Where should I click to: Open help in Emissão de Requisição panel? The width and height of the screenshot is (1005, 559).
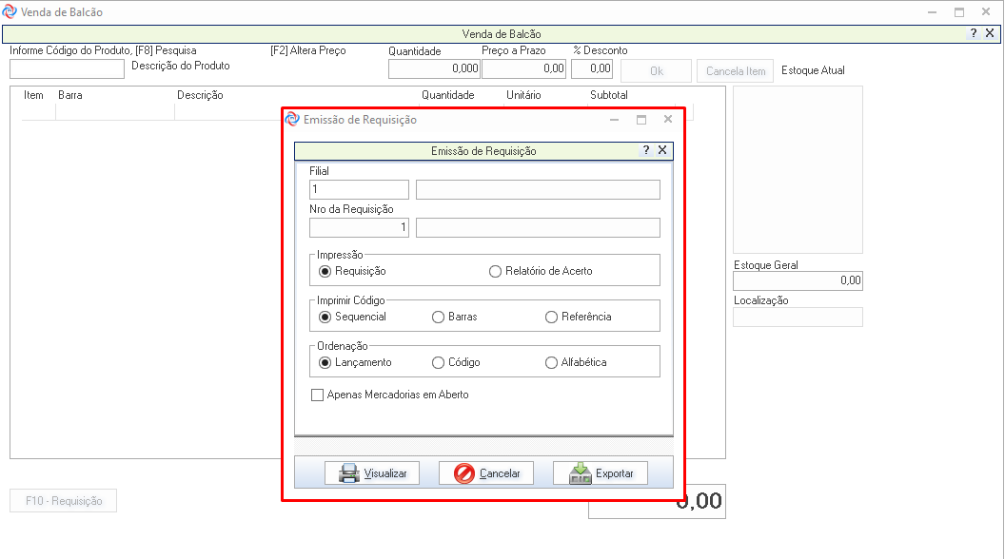(646, 150)
